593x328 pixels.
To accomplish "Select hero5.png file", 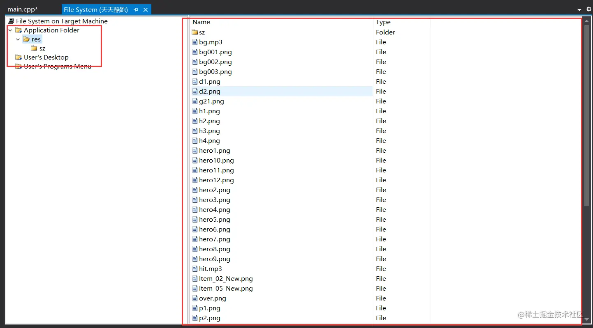I will coord(215,219).
